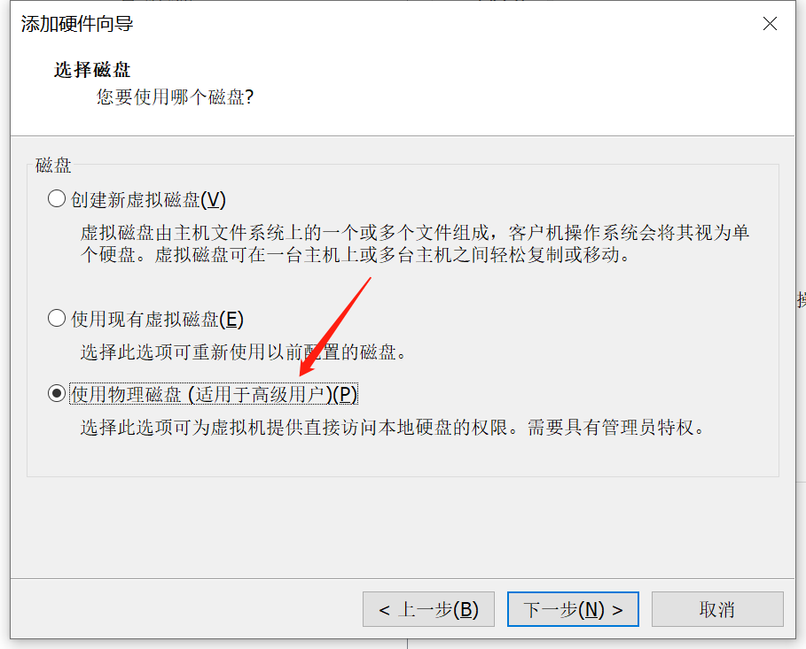This screenshot has width=806, height=649.
Task: Click the partially hidden character behind dialog's right edge
Action: 801,300
